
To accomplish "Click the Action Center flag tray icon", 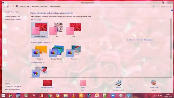I will (161, 96).
